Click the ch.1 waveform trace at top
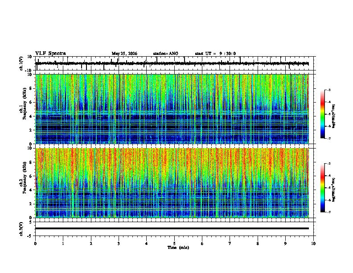The image size is (353, 273). pyautogui.click(x=172, y=63)
